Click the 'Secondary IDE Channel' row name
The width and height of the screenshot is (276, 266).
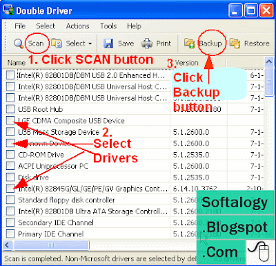pyautogui.click(x=56, y=222)
